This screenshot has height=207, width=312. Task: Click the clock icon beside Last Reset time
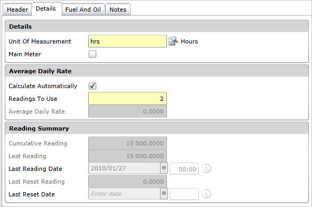coord(206,194)
